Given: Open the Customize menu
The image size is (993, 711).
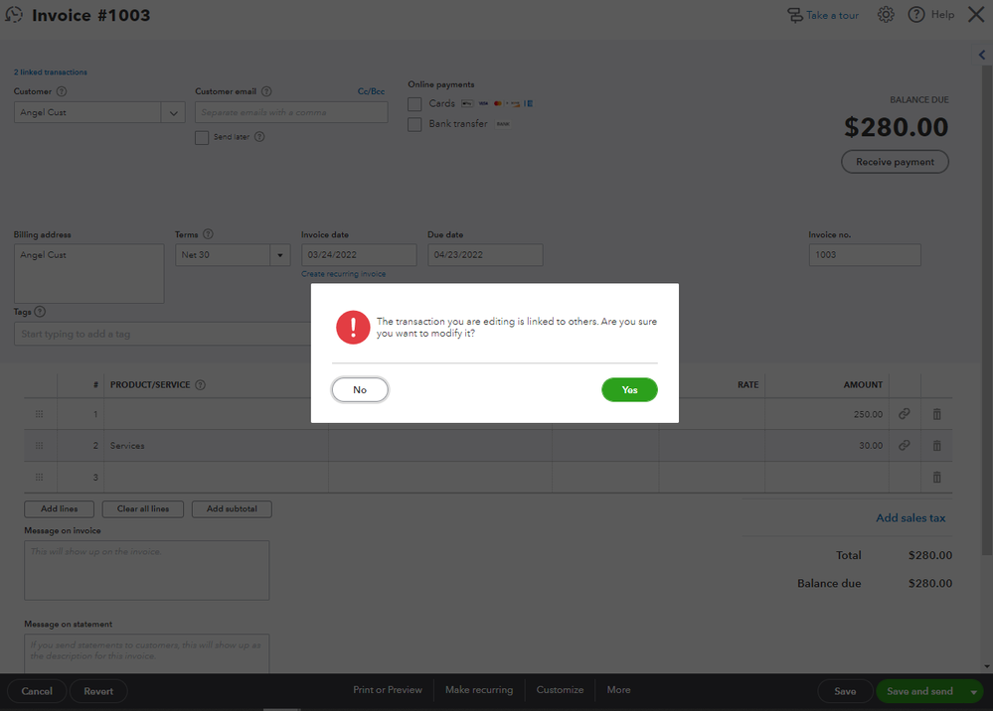Looking at the screenshot, I should click(x=560, y=689).
